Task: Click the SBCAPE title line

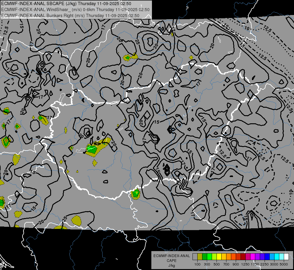Action: coord(66,4)
